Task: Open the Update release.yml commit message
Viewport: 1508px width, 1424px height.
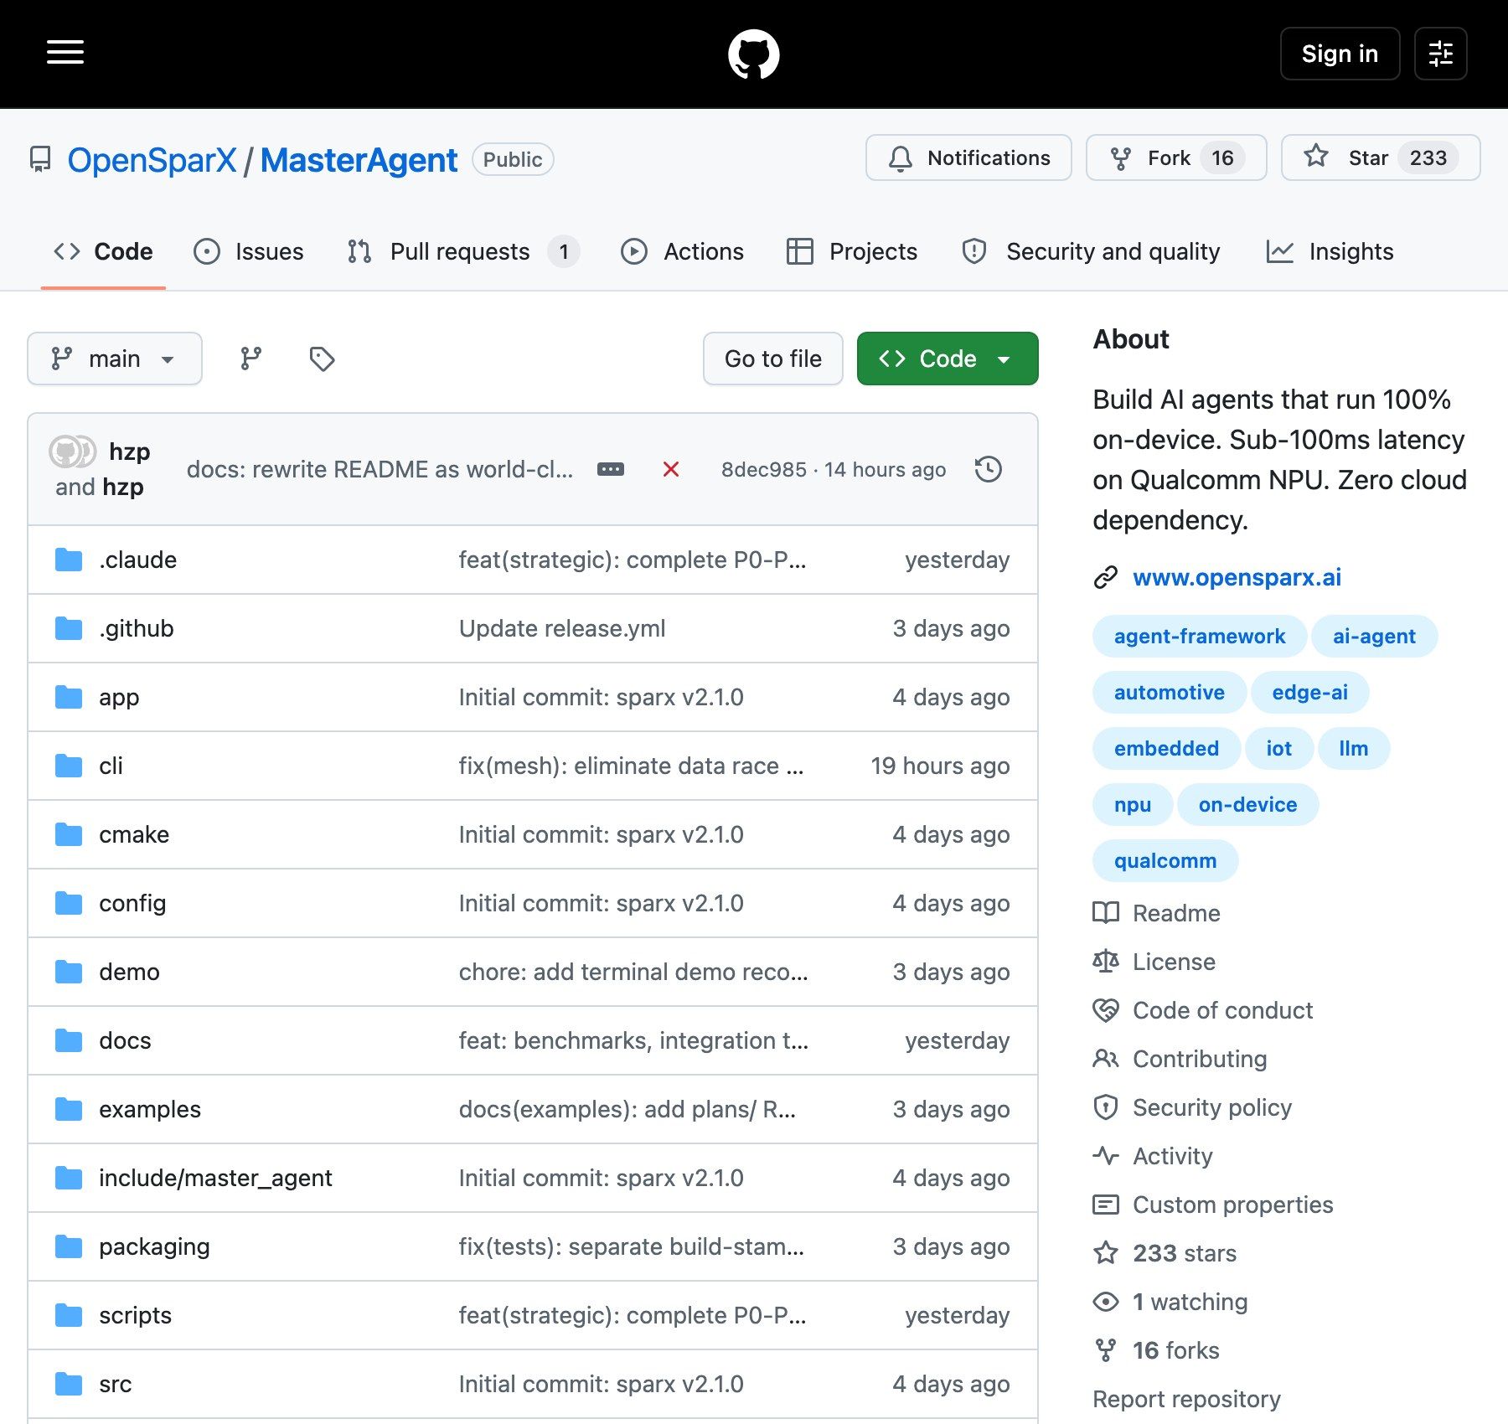Action: 562,628
